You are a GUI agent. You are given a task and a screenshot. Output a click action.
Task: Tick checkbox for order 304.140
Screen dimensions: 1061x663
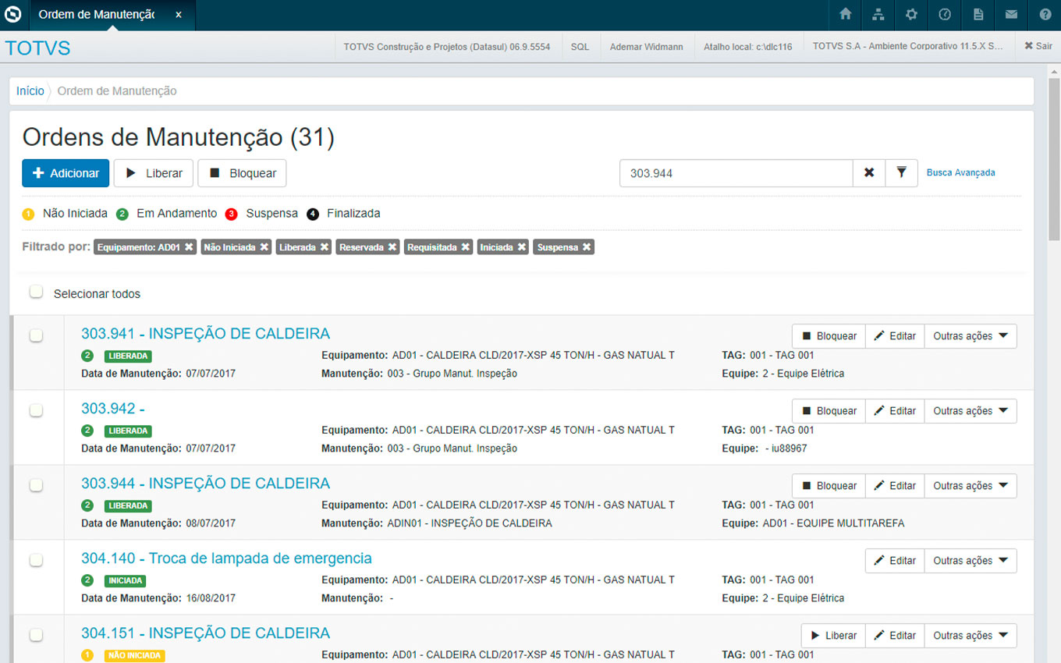pos(36,561)
